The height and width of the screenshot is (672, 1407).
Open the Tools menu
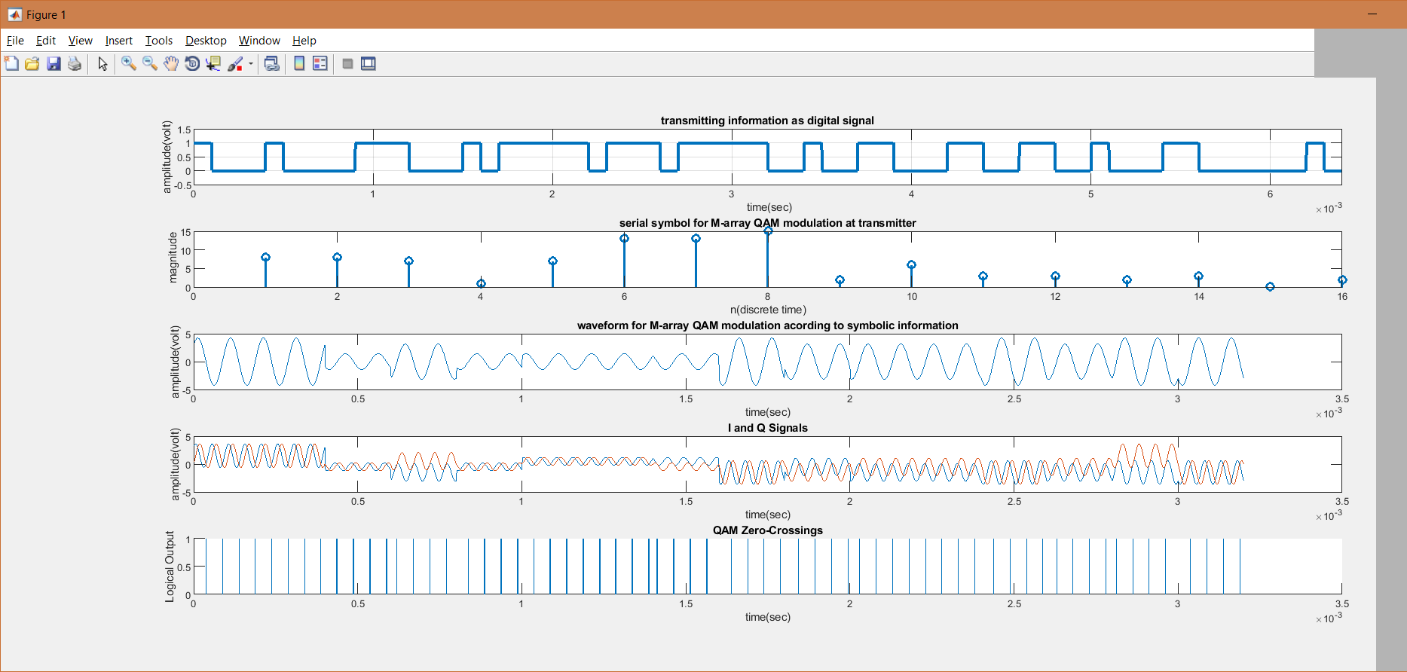159,41
